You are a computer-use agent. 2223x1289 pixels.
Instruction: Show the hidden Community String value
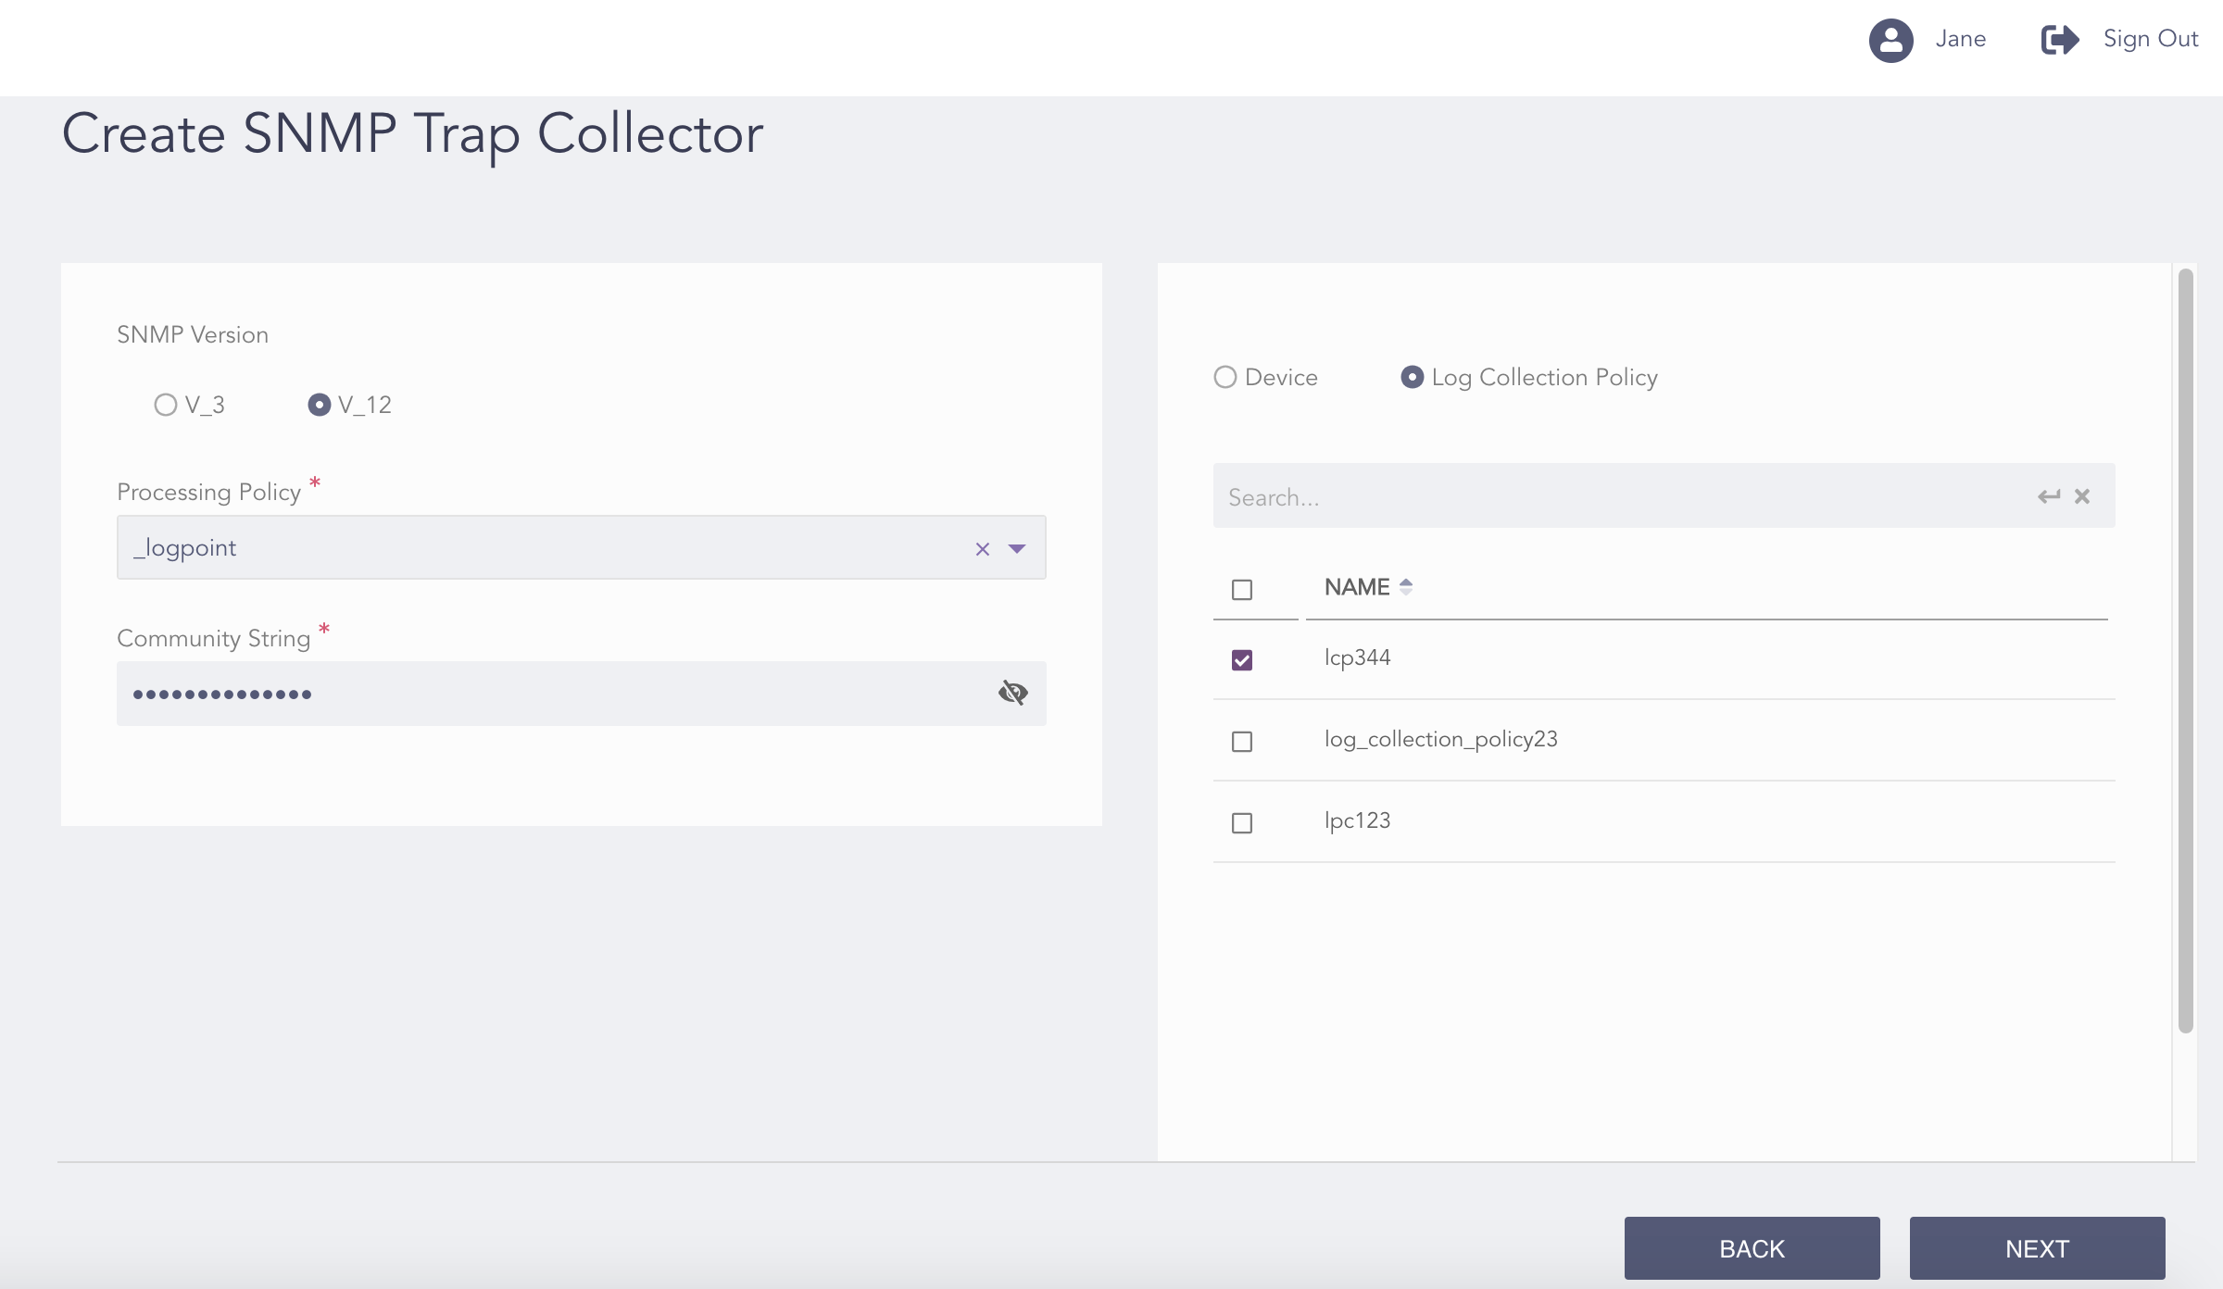click(x=1013, y=693)
